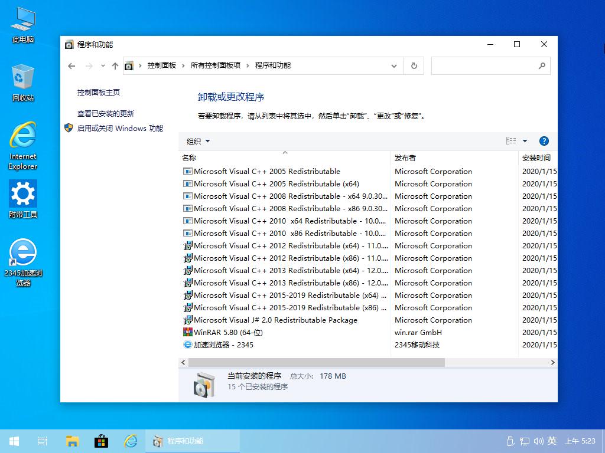Switch input language via the 英 indicator
Screen dimensions: 605x453
552,441
